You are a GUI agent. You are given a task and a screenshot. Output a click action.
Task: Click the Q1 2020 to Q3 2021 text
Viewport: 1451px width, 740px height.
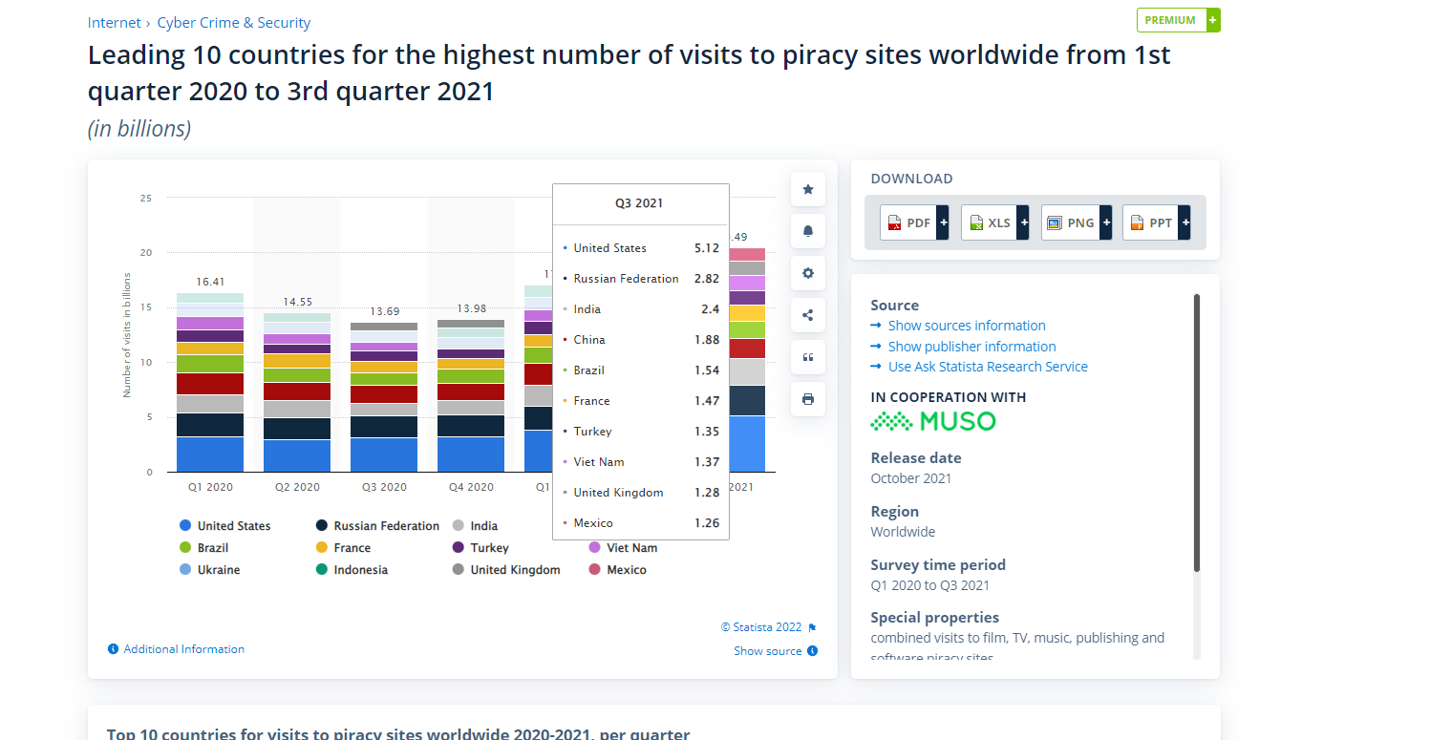point(930,585)
